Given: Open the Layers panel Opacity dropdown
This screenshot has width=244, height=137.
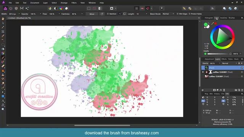Looking at the screenshot, I should click(x=220, y=64).
